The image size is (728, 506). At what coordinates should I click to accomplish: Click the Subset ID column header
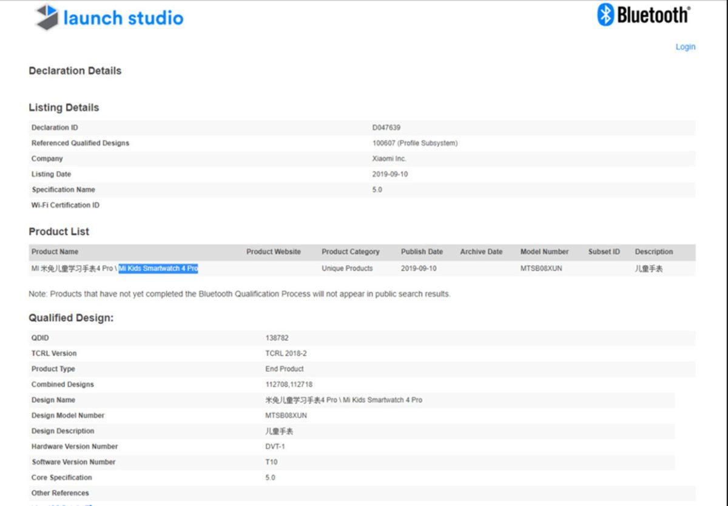[x=604, y=252]
